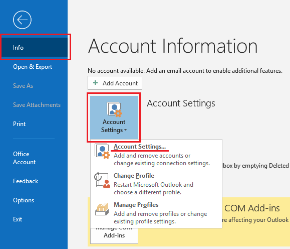
Task: Select Change Profile text in the dropdown menu
Action: pos(134,176)
